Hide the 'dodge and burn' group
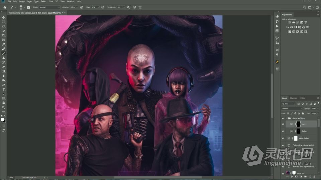This screenshot has width=321, height=180. (283, 118)
